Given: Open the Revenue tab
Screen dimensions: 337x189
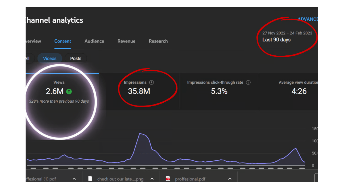Looking at the screenshot, I should point(126,41).
